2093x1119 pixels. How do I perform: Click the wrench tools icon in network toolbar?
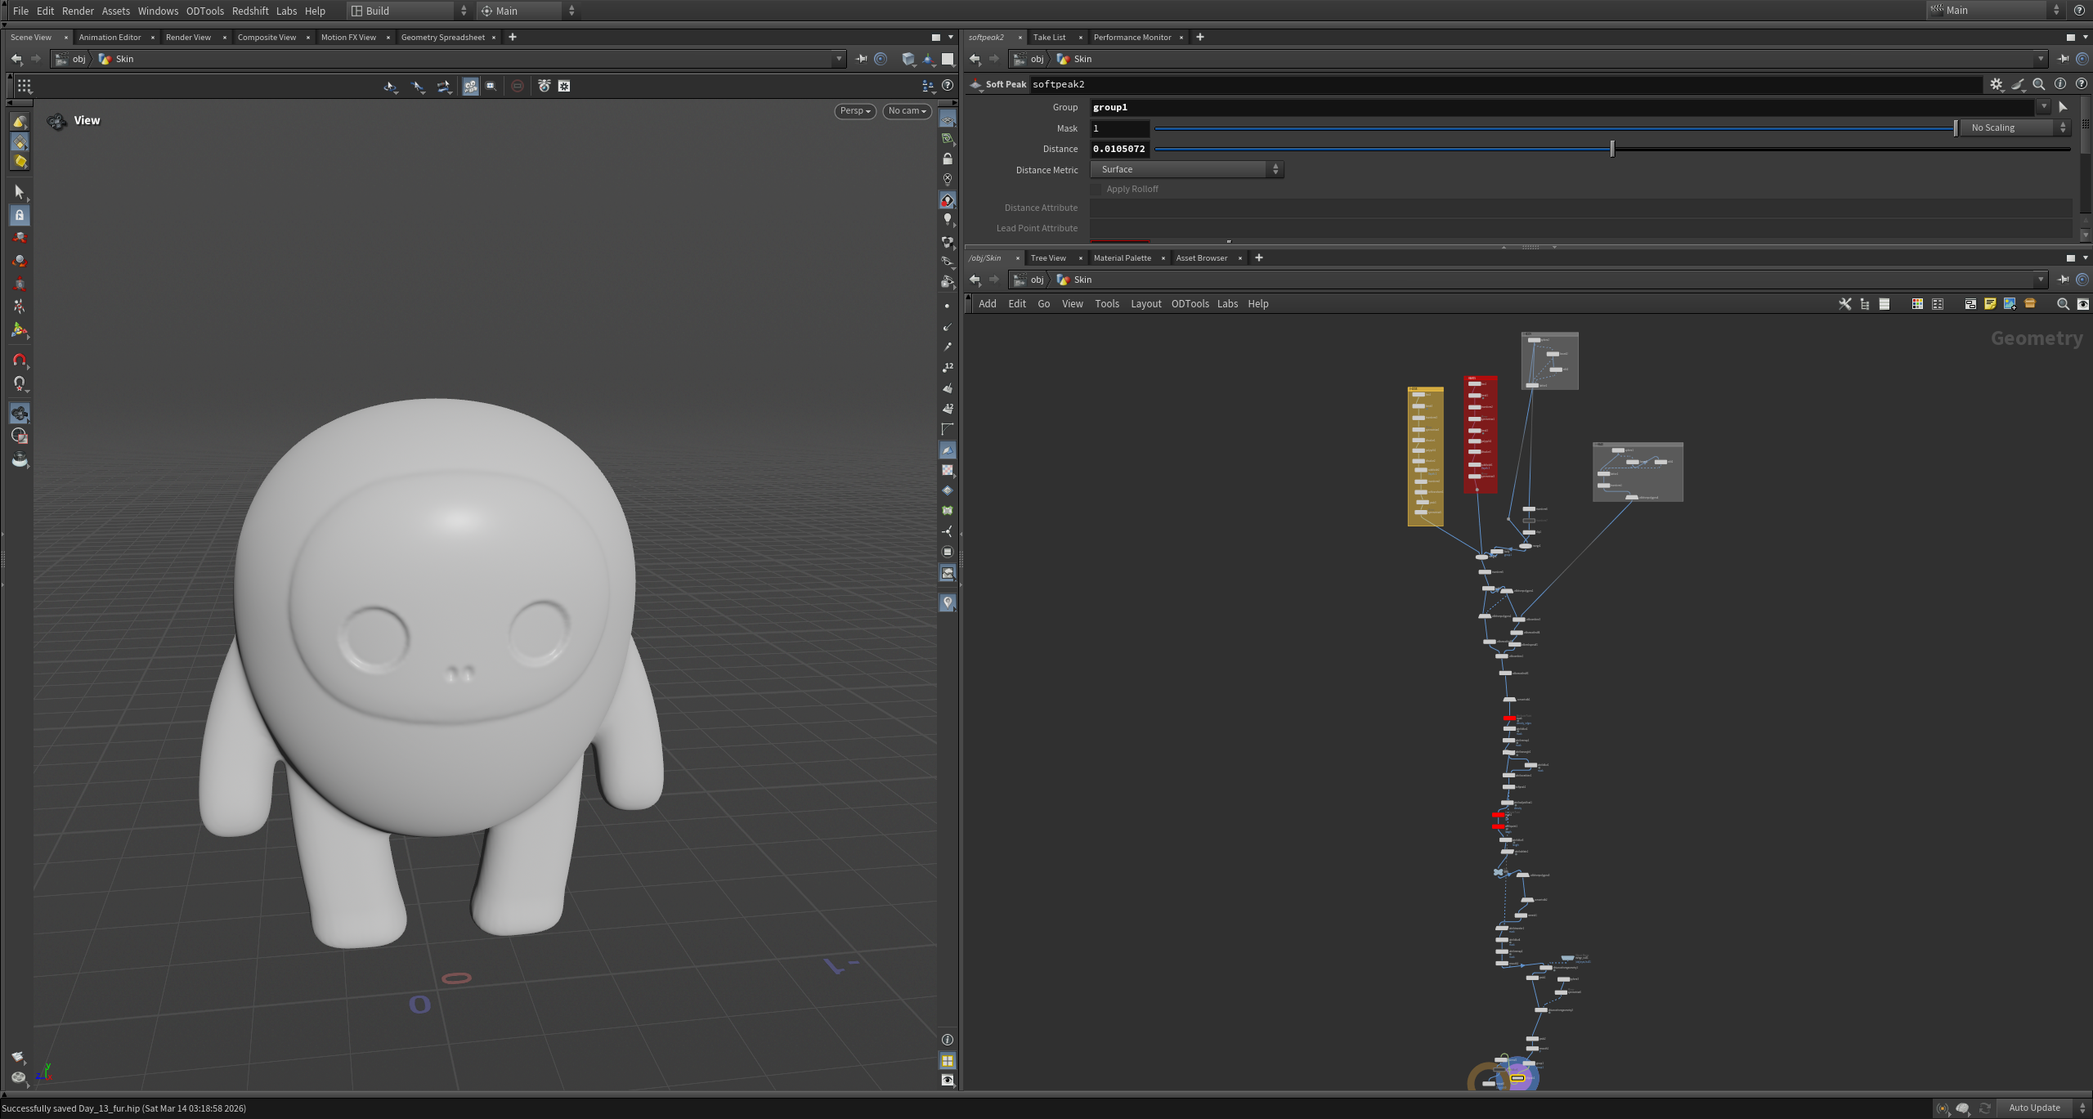coord(1845,304)
